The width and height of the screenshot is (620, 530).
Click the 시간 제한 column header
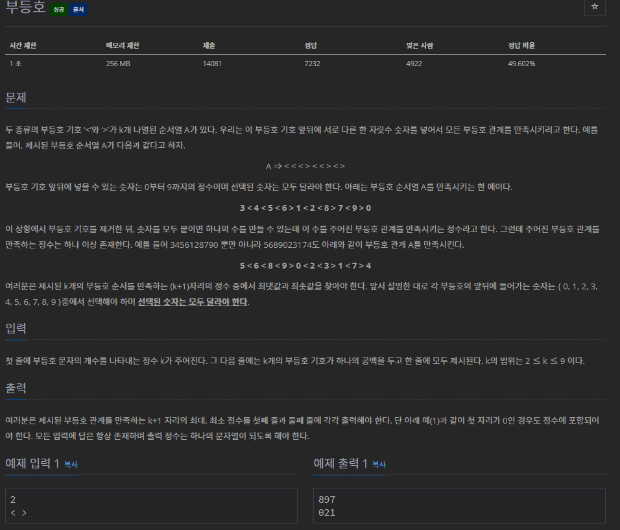tap(23, 45)
